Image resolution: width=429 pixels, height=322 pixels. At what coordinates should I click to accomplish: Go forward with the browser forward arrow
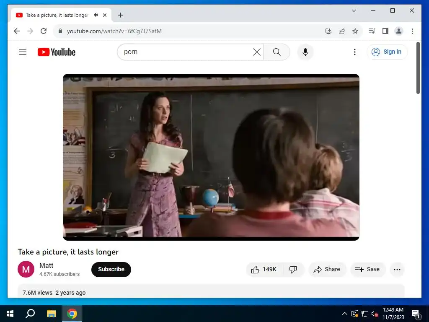coord(30,31)
